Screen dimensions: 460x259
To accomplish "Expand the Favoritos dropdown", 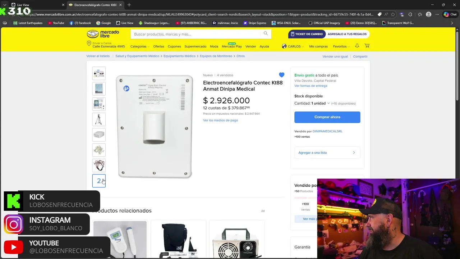I will point(341,46).
